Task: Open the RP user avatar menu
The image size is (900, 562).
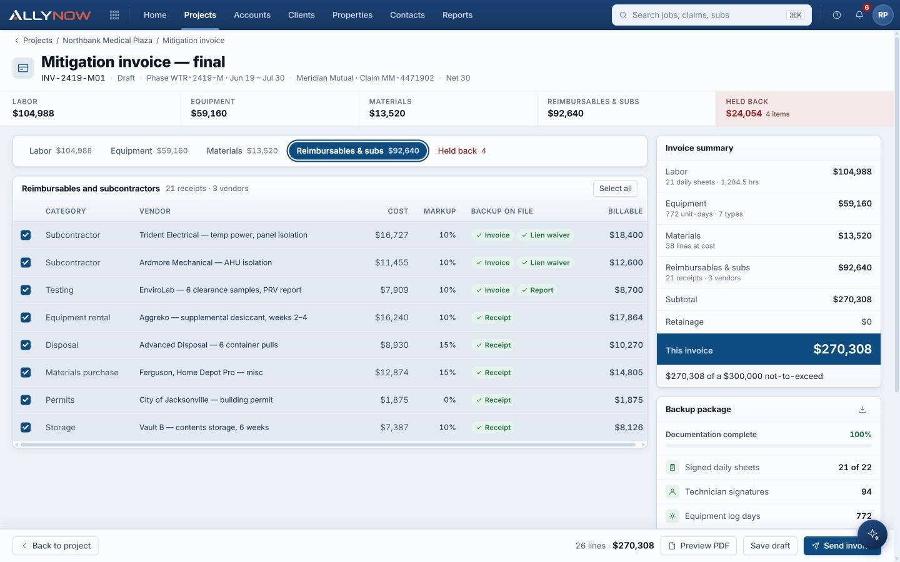Action: [x=882, y=15]
